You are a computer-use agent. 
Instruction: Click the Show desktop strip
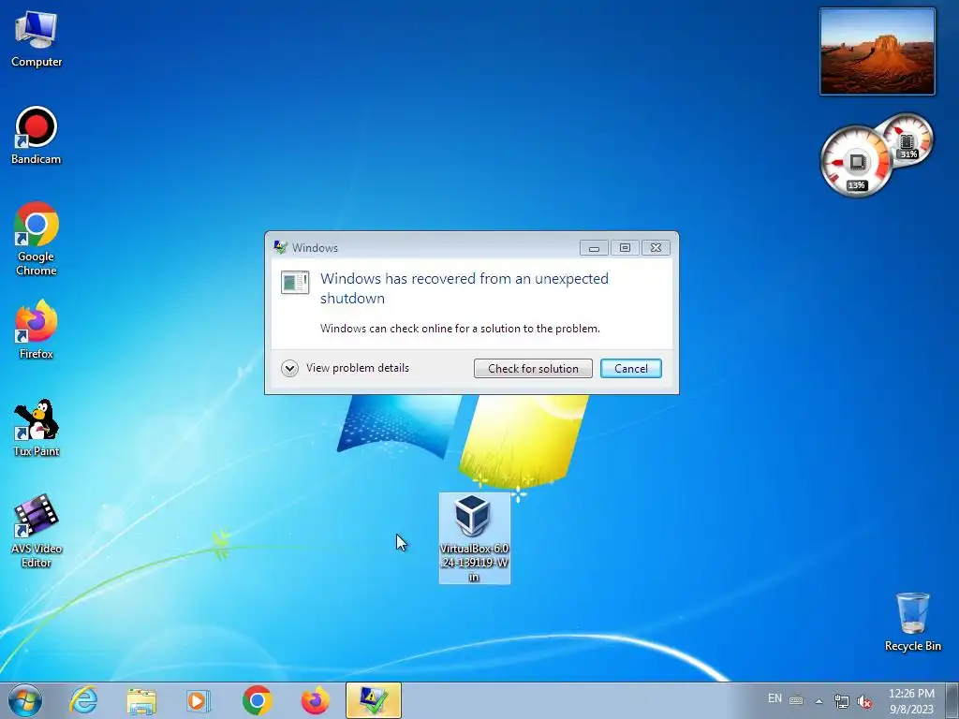coord(953,700)
